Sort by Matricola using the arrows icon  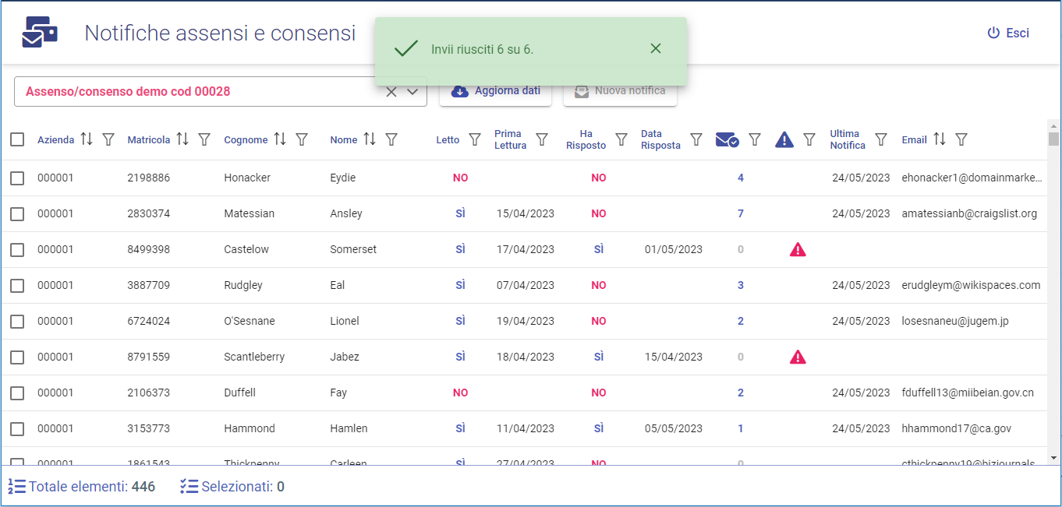pos(182,139)
